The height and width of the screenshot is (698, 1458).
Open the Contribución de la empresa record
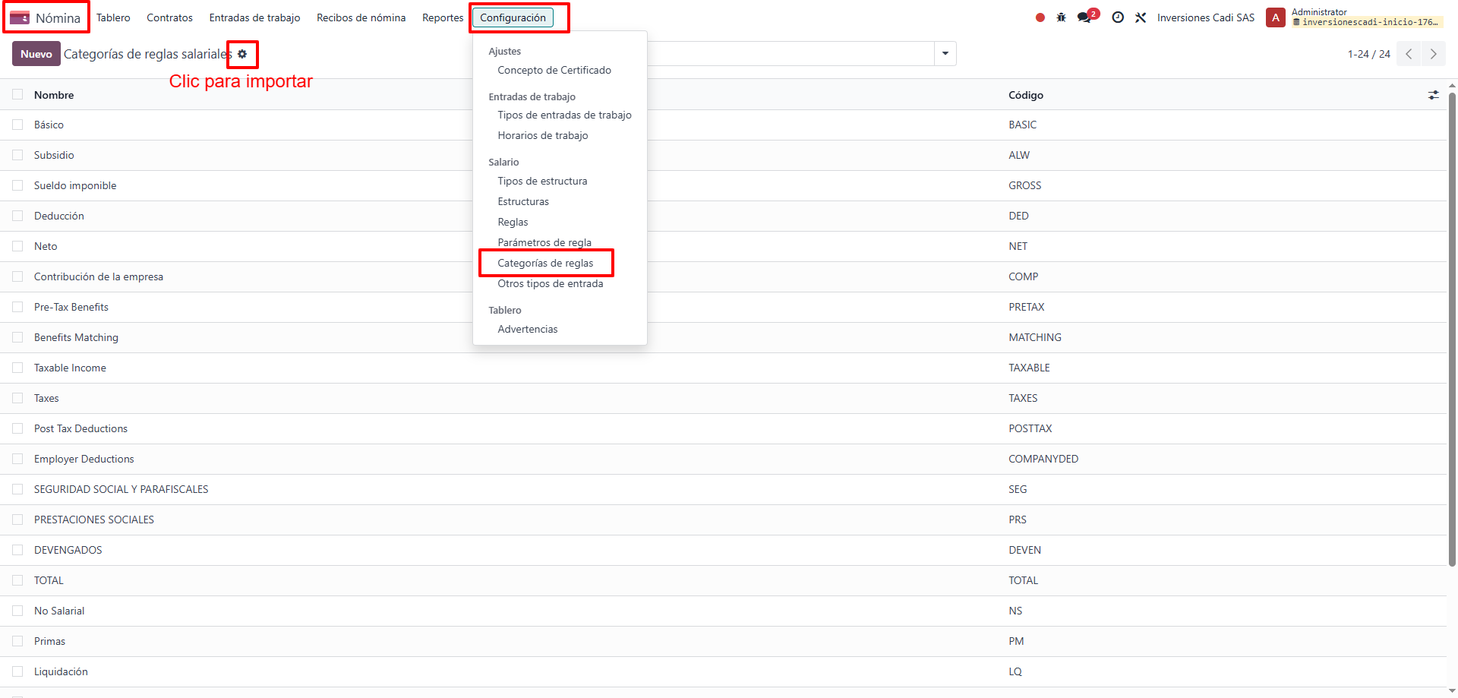tap(99, 276)
